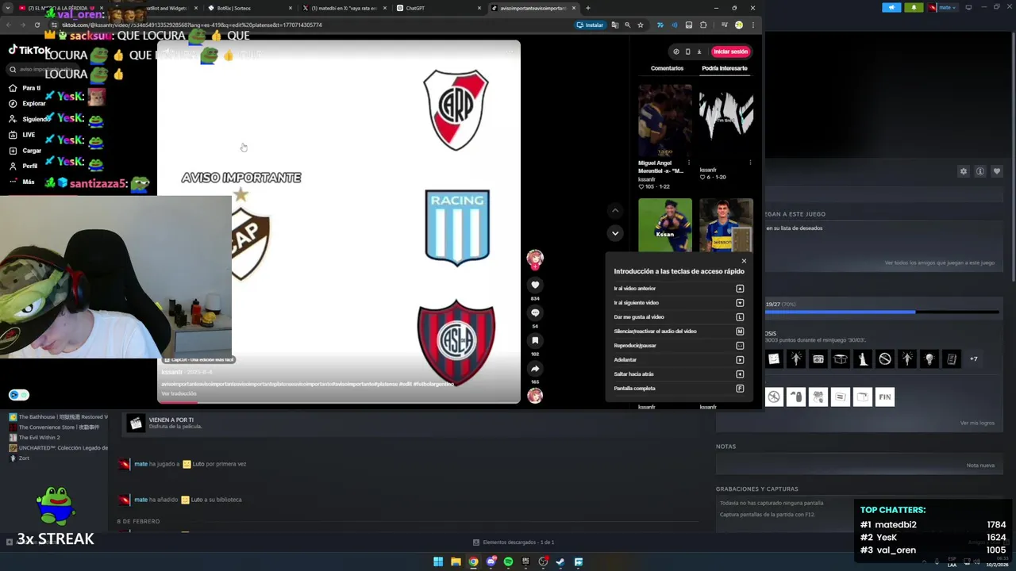This screenshot has width=1016, height=571.
Task: Like the TikTok video with heart icon
Action: click(535, 285)
